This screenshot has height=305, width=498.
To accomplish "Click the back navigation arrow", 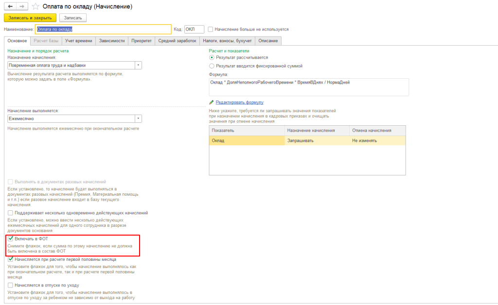I will point(10,7).
